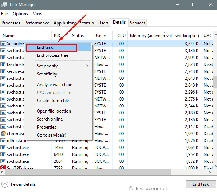Click the SecurityHealth process icon

coord(3,44)
